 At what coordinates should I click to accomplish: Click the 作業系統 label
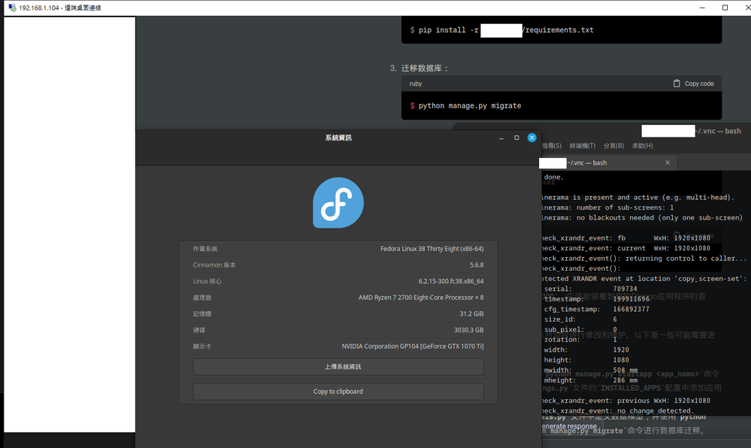click(205, 249)
